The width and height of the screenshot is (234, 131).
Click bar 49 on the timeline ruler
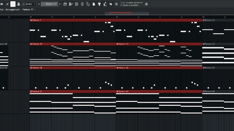pyautogui.click(x=203, y=17)
